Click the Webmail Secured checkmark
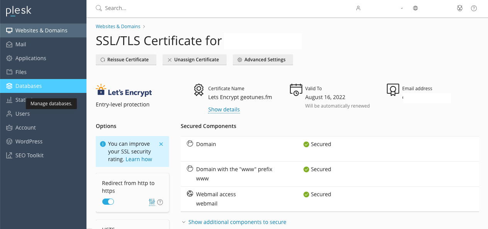This screenshot has height=229, width=488. click(x=306, y=194)
